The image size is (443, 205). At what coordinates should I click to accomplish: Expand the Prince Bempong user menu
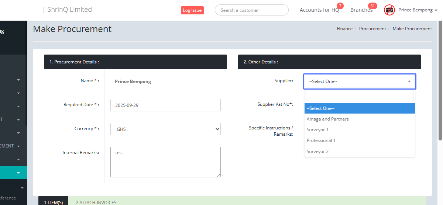[x=418, y=10]
